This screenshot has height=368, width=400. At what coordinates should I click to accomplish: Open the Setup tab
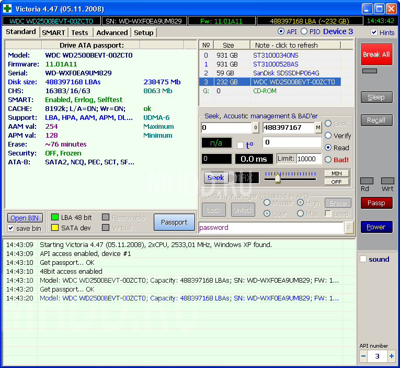tap(144, 32)
